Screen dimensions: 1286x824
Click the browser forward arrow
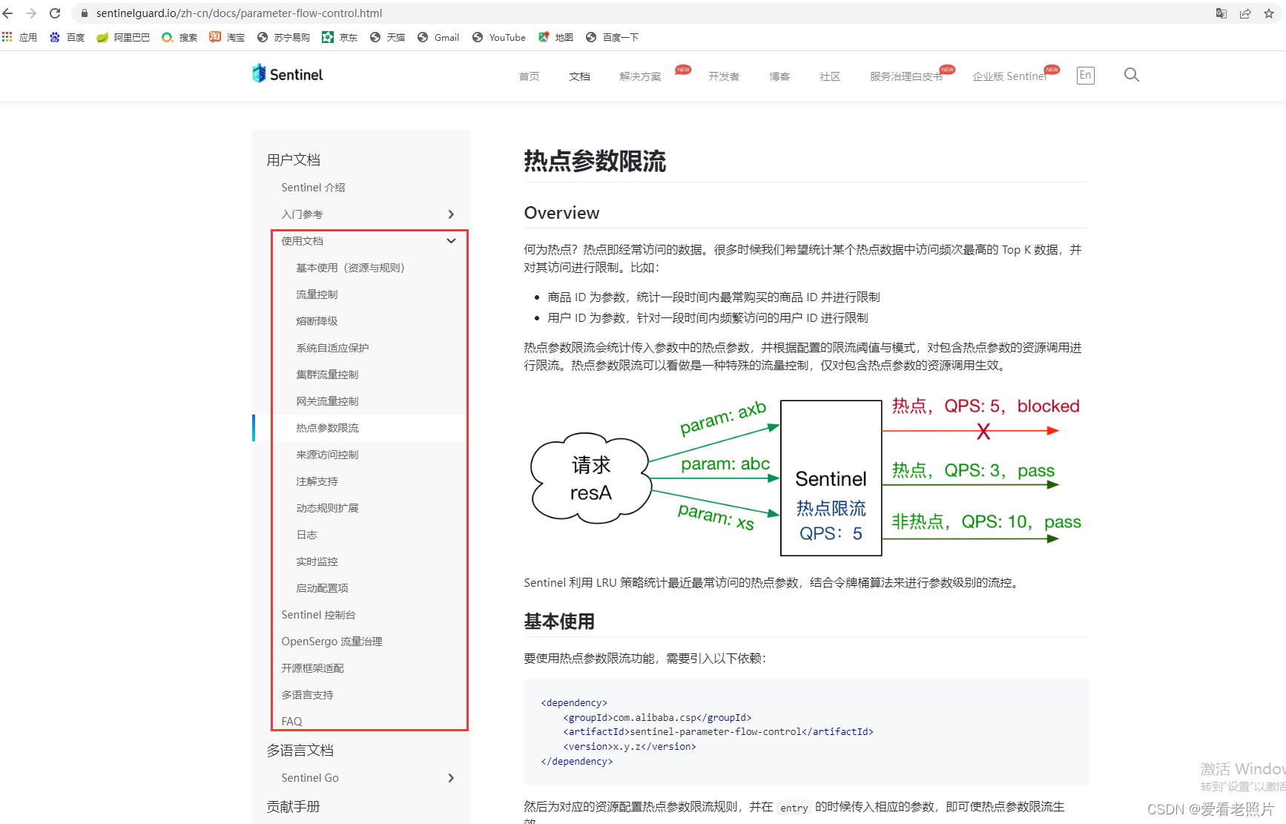click(x=31, y=13)
